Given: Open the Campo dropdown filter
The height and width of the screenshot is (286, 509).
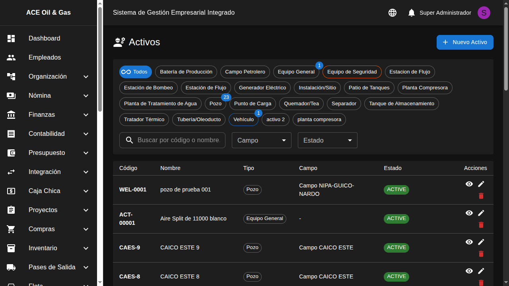Looking at the screenshot, I should point(261,140).
